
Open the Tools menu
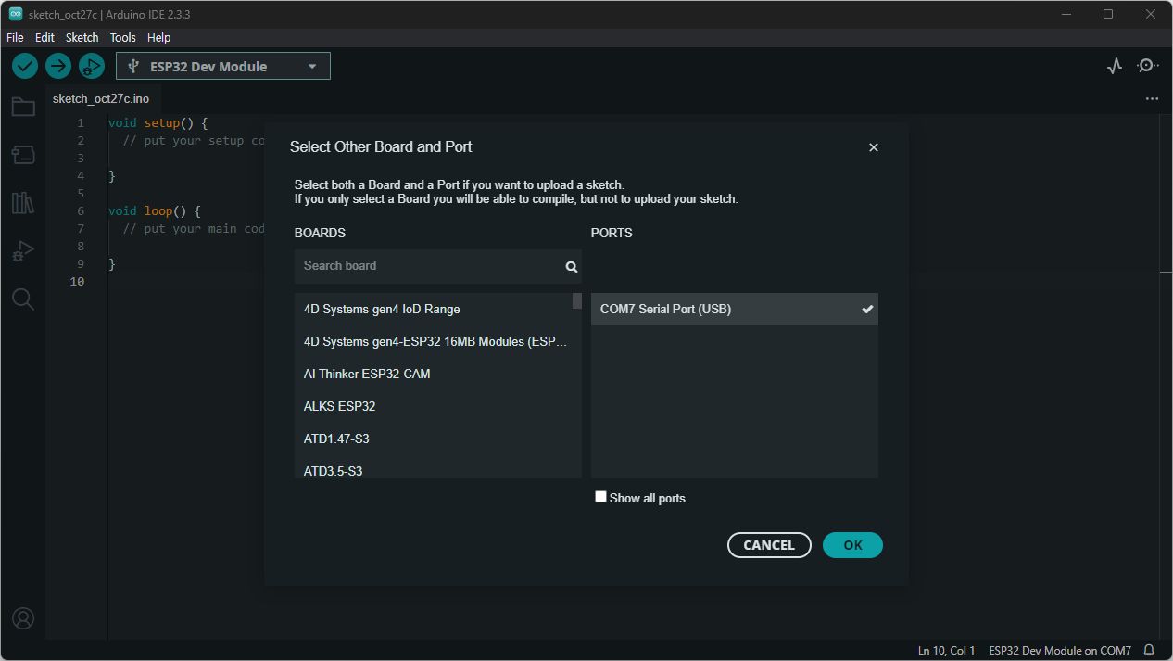(122, 38)
